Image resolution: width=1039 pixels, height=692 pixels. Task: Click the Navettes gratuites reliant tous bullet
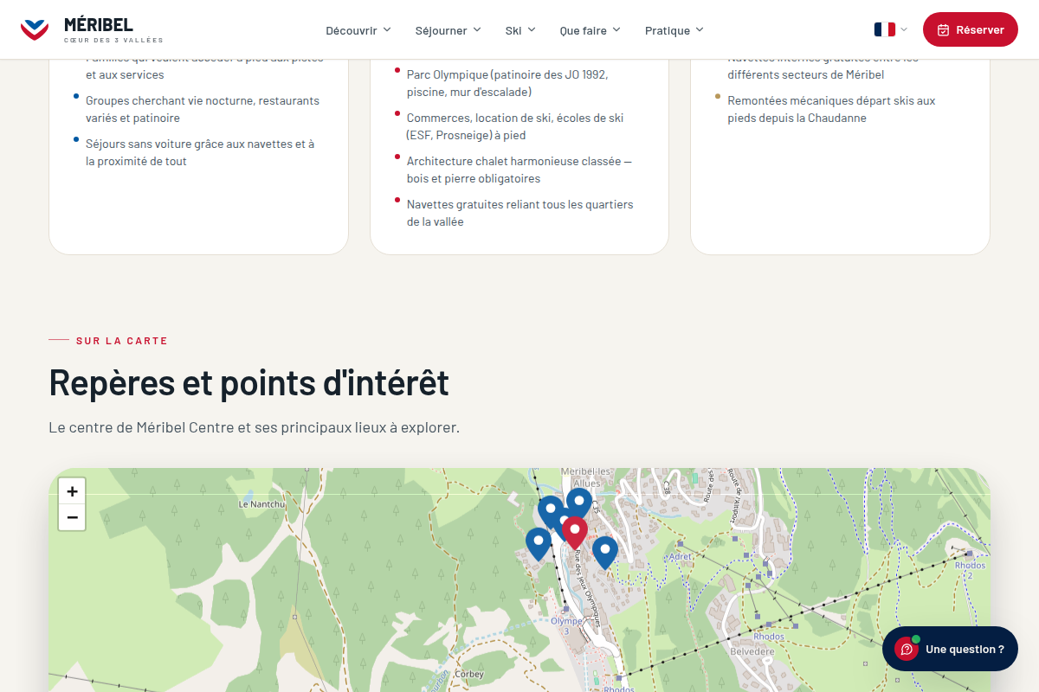coord(520,213)
